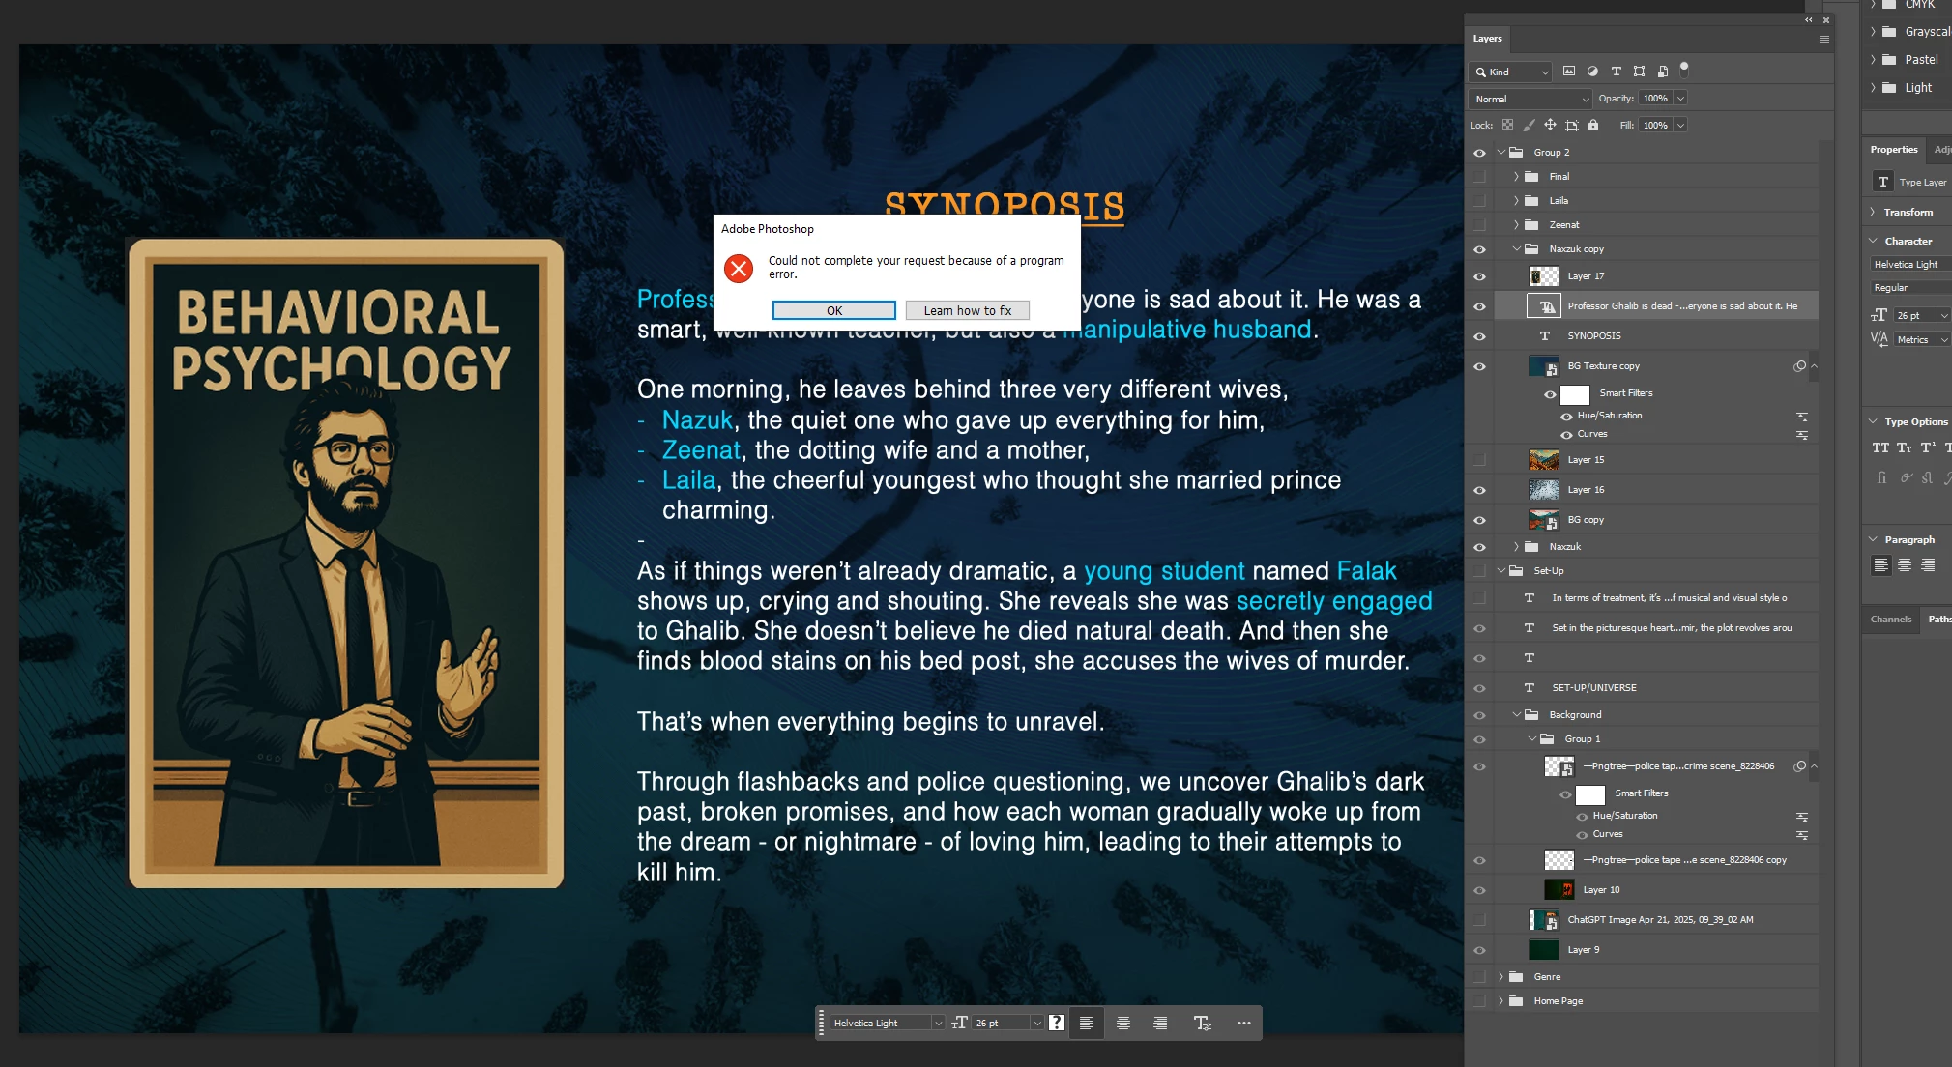This screenshot has width=1952, height=1067.
Task: Hide the SYNOPOSIS text layer
Action: point(1479,336)
